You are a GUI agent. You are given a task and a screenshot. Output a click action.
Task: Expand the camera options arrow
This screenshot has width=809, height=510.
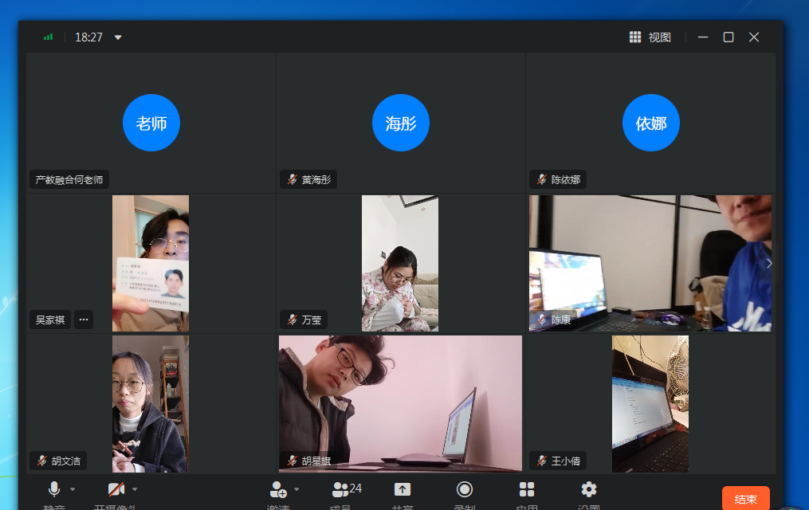click(x=135, y=489)
